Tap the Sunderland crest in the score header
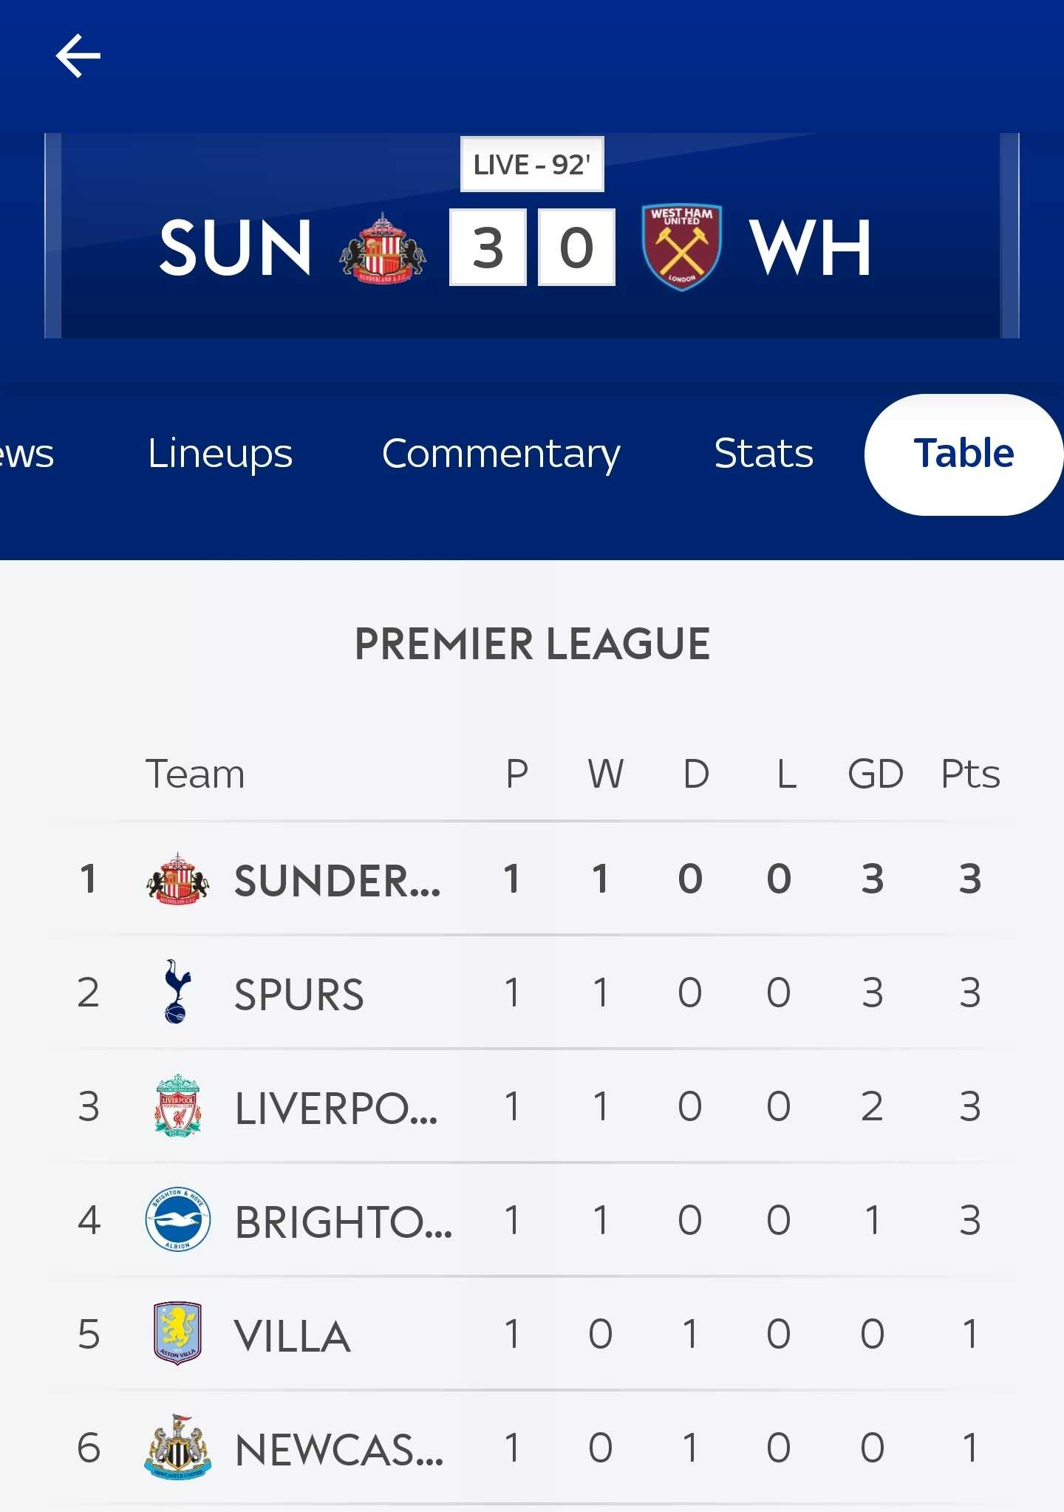 click(382, 248)
